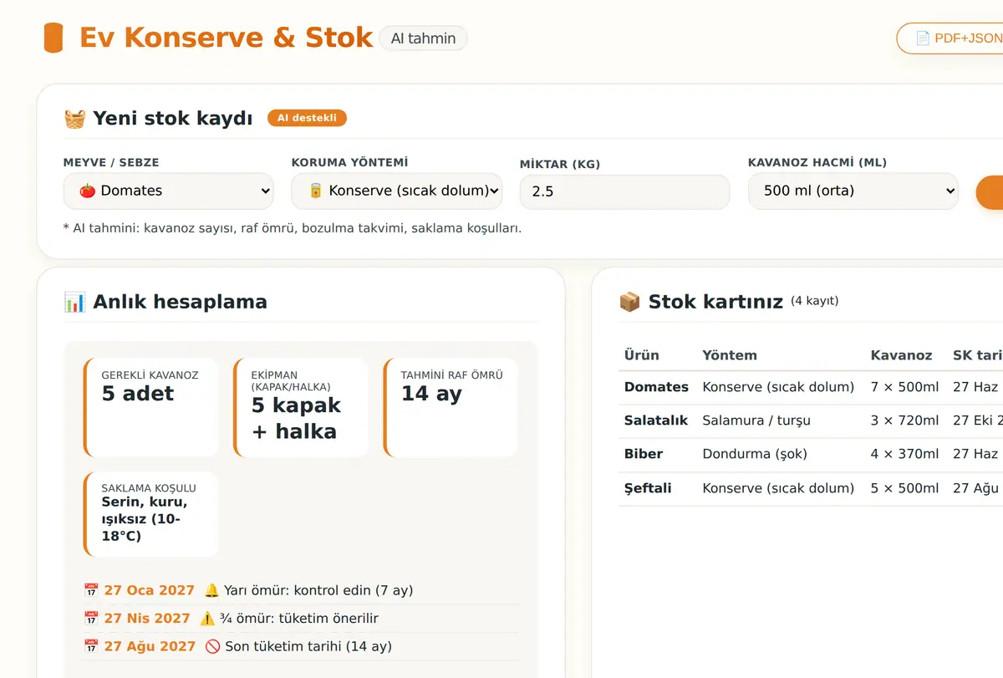Click the Ev Konserve & Stok title
This screenshot has height=678, width=1003.
(227, 38)
